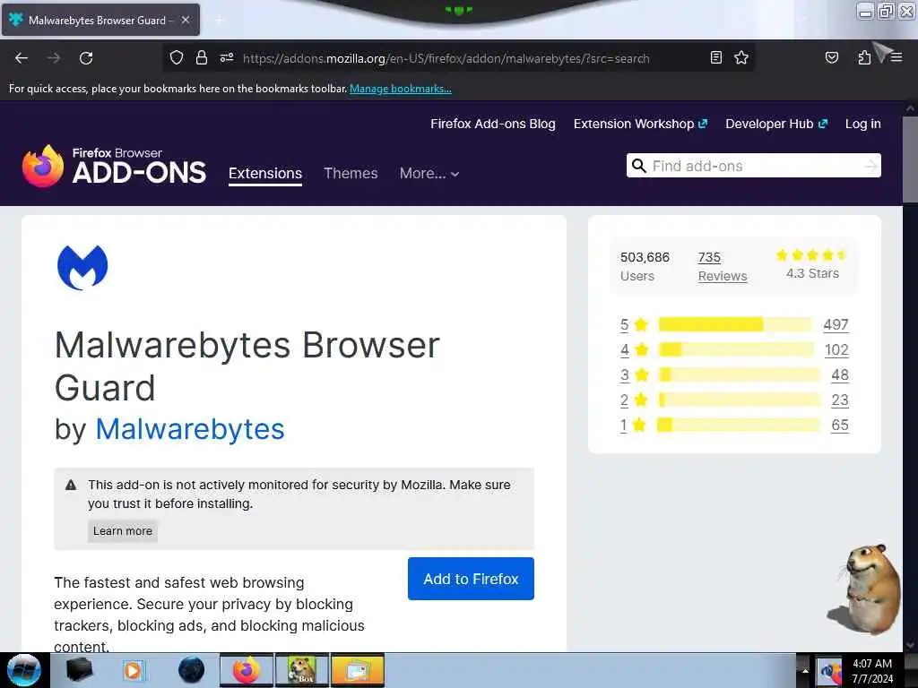Click the 102 four-star count

(836, 350)
